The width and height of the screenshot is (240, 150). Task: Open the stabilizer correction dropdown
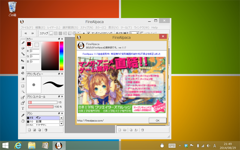click(137, 33)
